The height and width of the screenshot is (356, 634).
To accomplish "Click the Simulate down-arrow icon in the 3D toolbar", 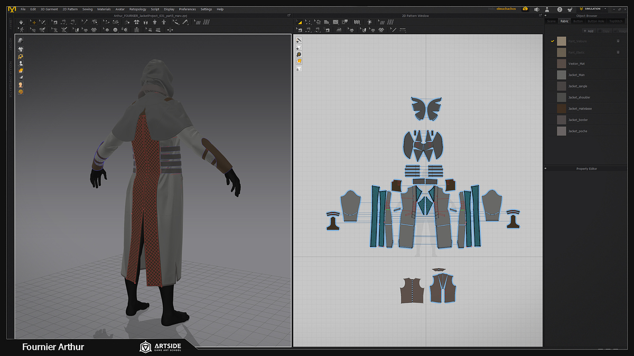I will pos(21,22).
